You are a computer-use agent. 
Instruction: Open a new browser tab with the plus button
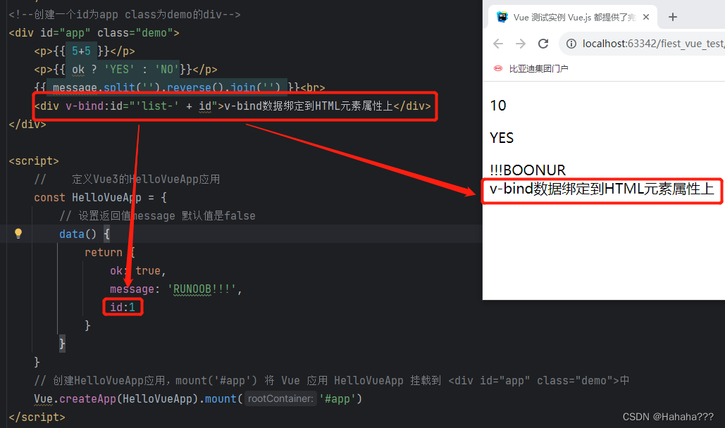tap(673, 17)
